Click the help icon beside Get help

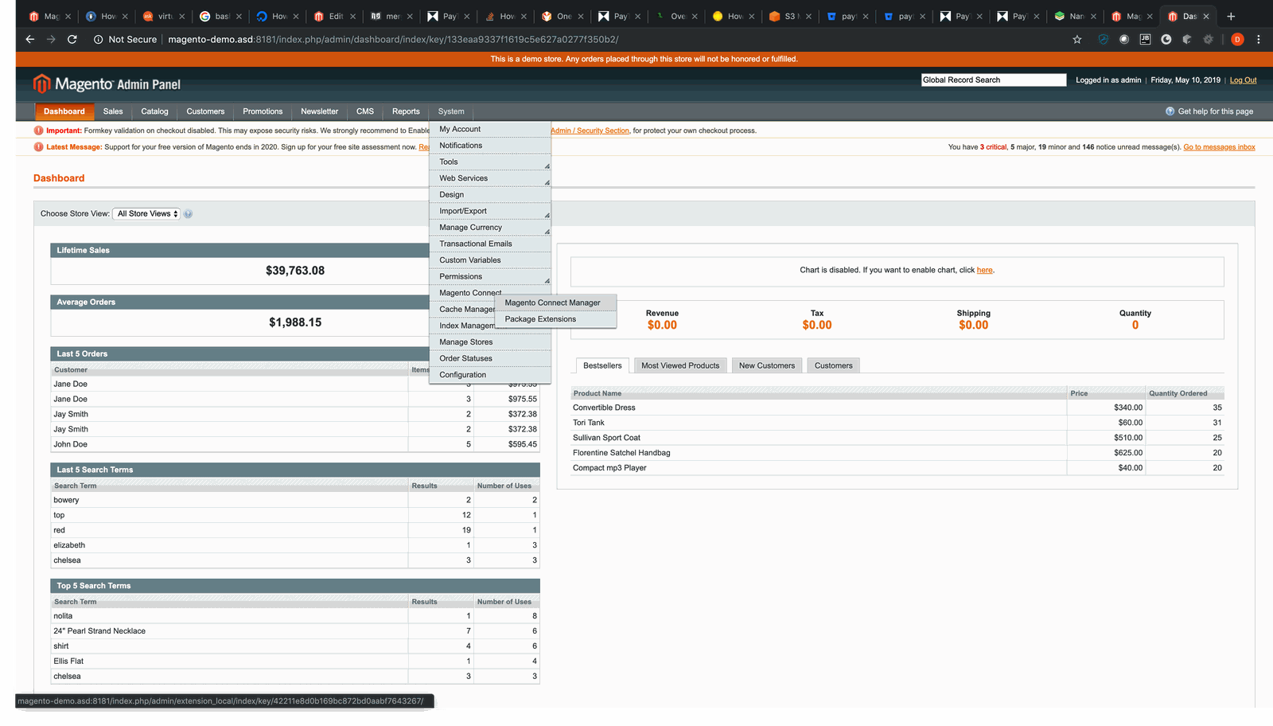pyautogui.click(x=1170, y=111)
